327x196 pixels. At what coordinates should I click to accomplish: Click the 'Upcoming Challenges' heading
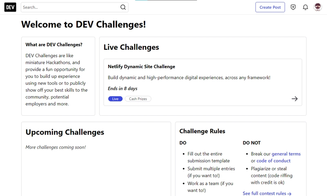pyautogui.click(x=65, y=132)
